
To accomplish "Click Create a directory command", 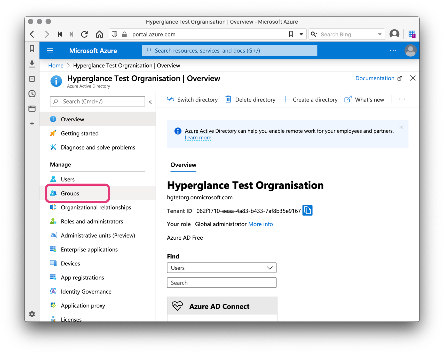I will (x=310, y=100).
